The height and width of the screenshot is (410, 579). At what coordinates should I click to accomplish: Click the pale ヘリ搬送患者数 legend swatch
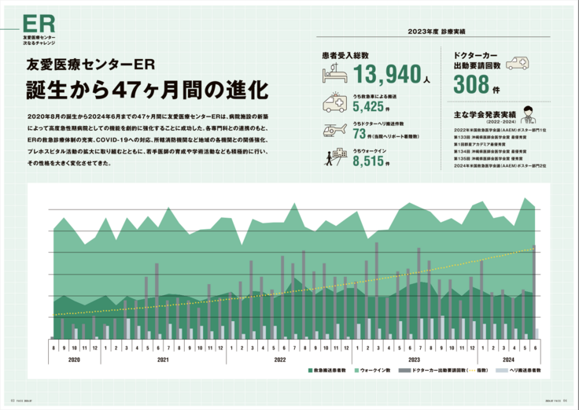500,369
